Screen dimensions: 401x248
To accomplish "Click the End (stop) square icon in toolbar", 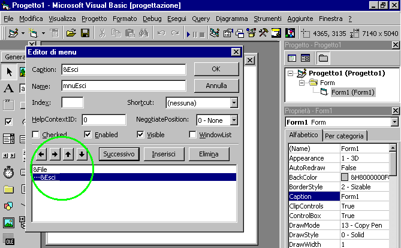I will (x=202, y=35).
